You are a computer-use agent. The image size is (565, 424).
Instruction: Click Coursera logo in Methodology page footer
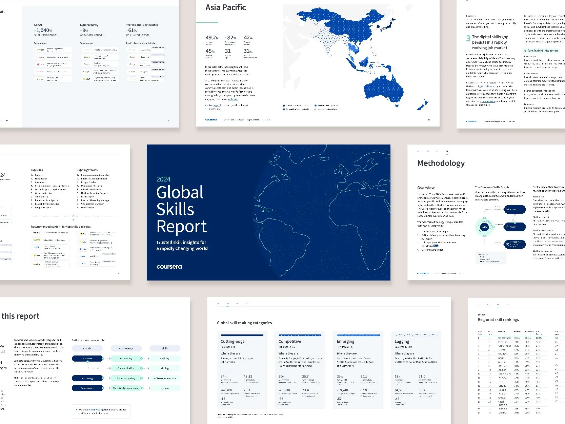click(x=423, y=273)
